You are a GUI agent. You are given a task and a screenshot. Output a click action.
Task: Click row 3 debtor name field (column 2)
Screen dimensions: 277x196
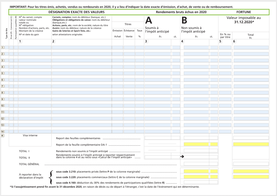tap(82, 61)
